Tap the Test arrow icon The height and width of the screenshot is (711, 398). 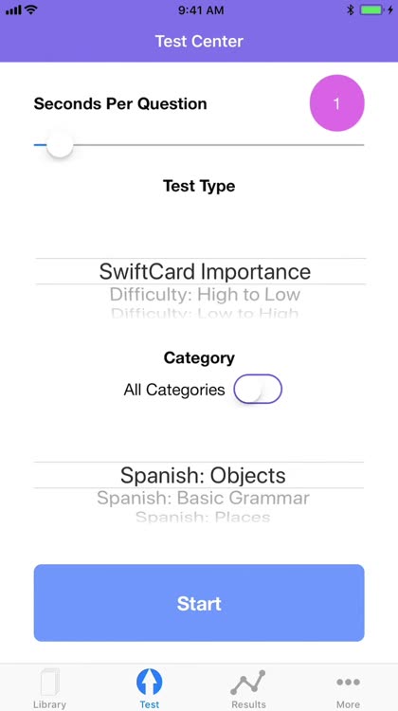(149, 683)
